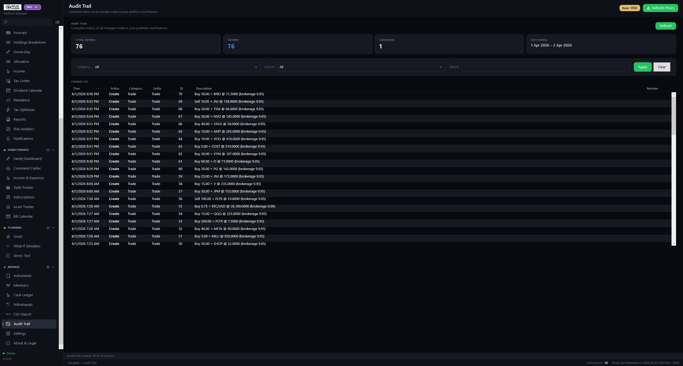Open CSV Import
The image size is (683, 366).
22,314
